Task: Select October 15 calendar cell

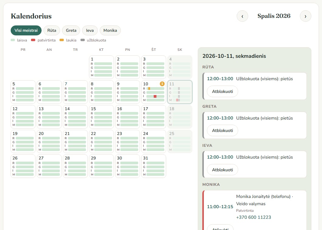Action: click(x=101, y=117)
